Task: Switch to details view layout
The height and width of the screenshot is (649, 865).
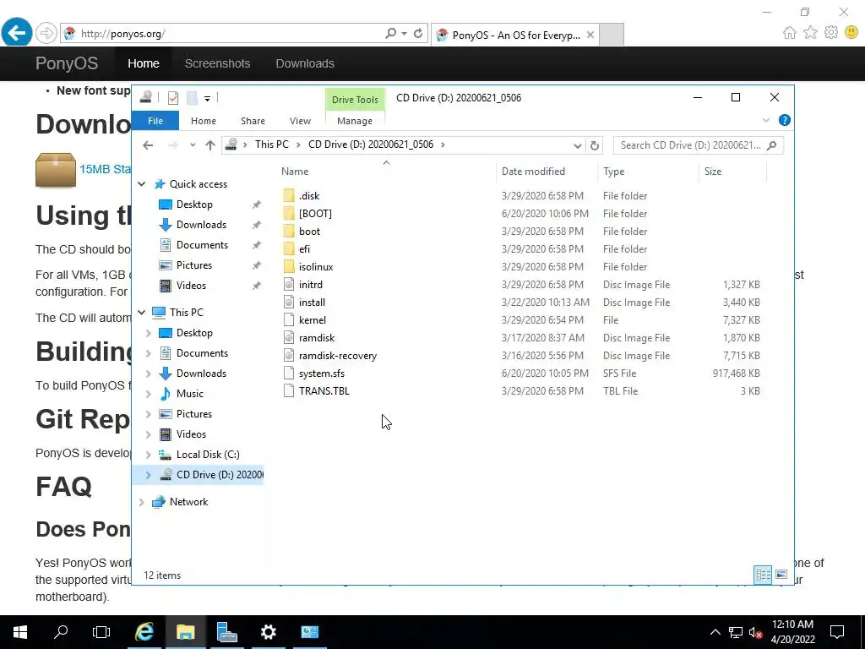Action: (763, 575)
